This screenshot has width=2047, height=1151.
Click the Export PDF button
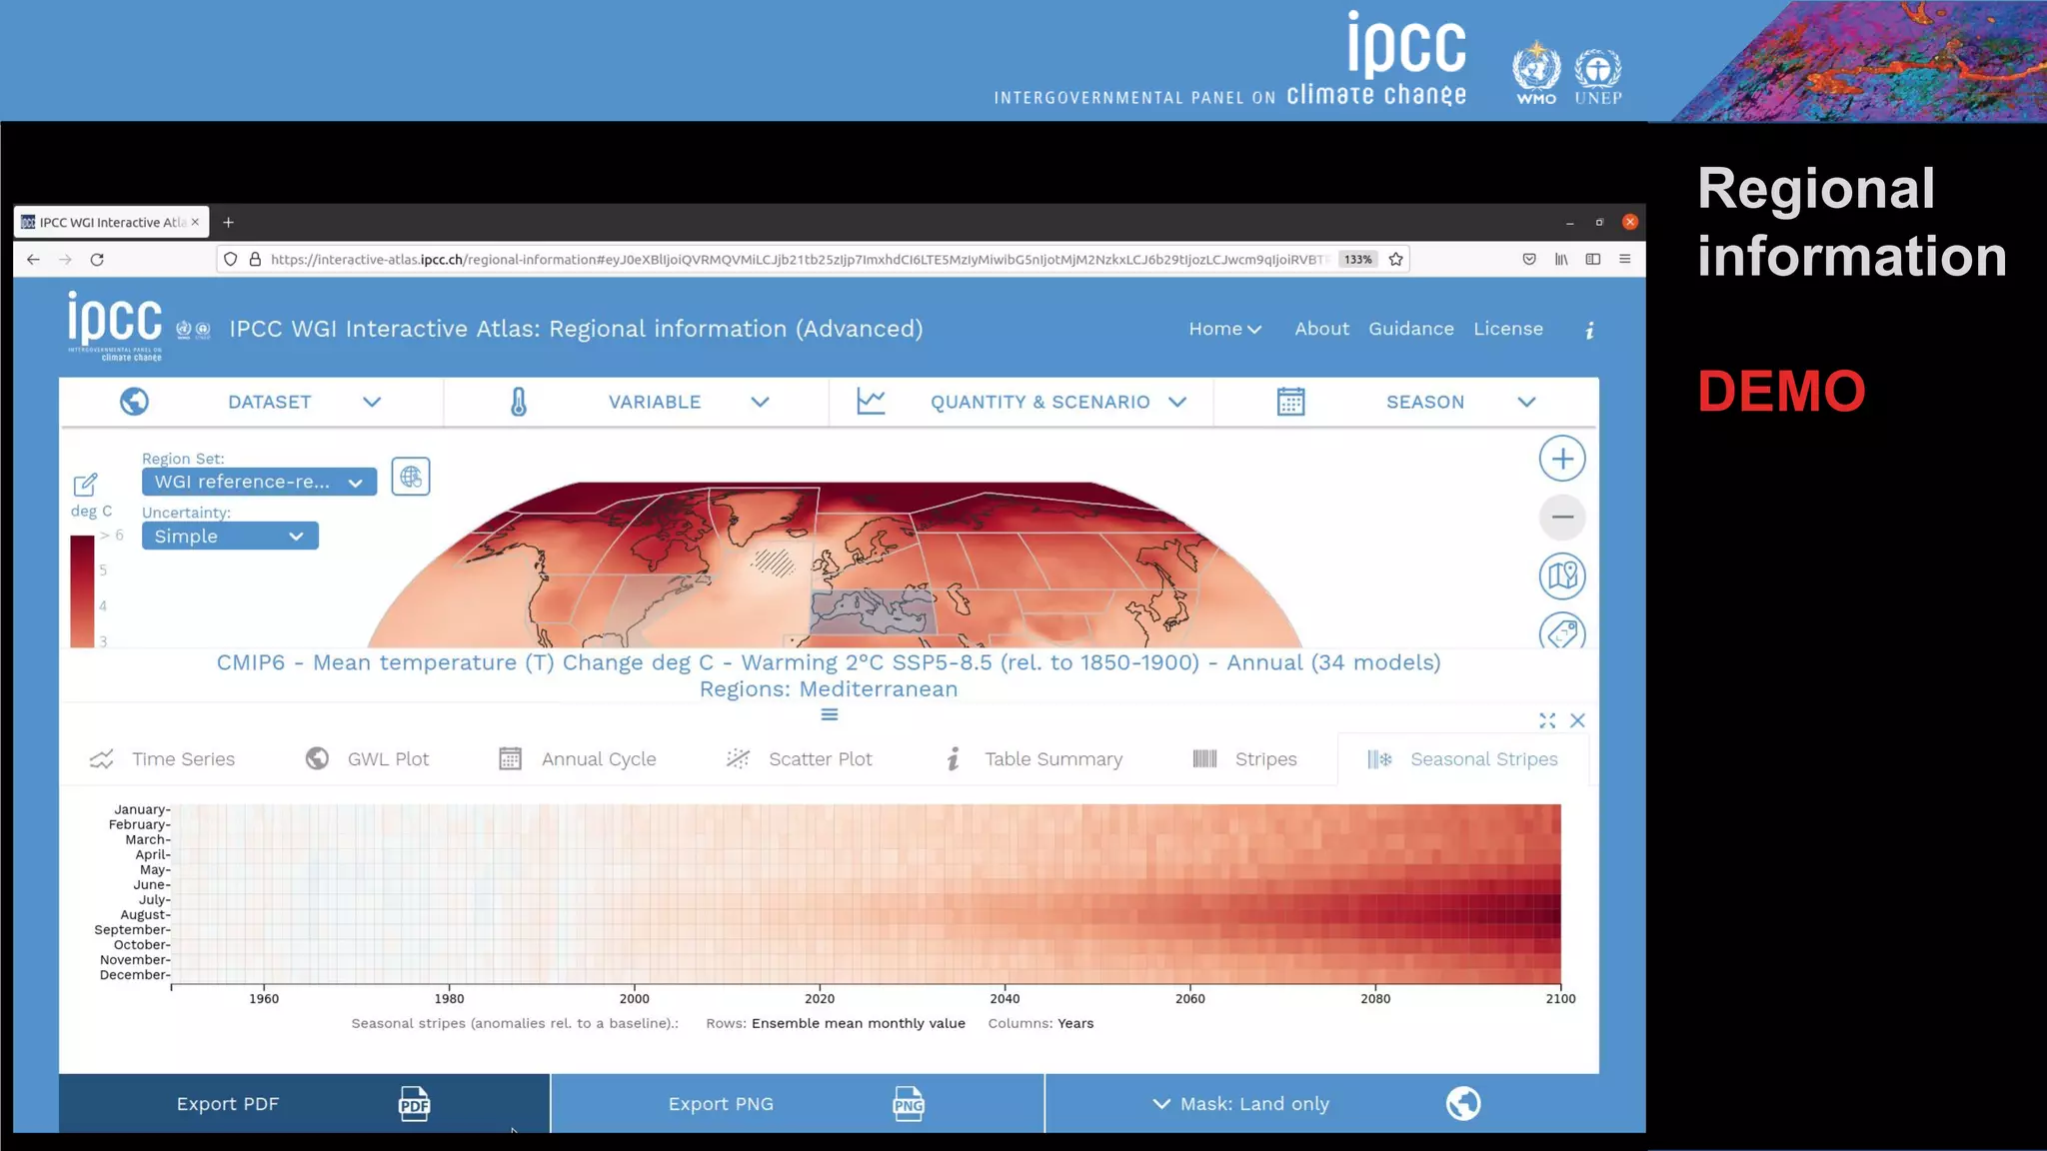click(x=304, y=1104)
